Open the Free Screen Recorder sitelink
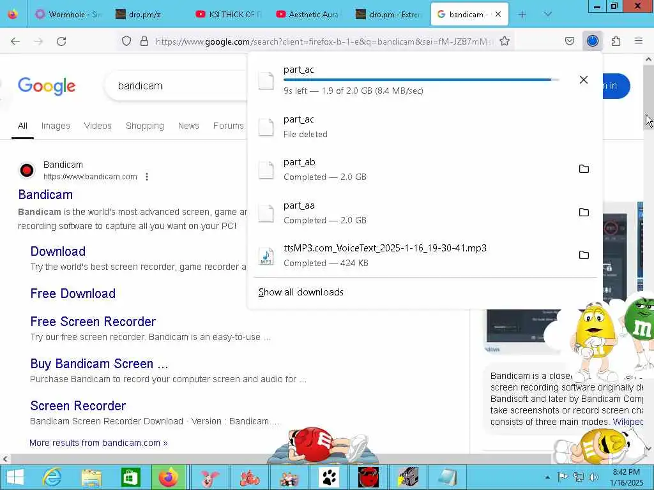 [93, 322]
